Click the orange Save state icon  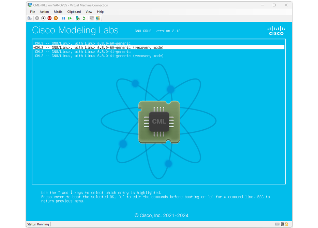pos(56,18)
